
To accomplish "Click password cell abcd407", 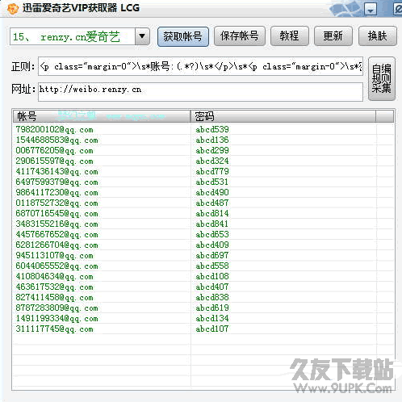I will [212, 287].
